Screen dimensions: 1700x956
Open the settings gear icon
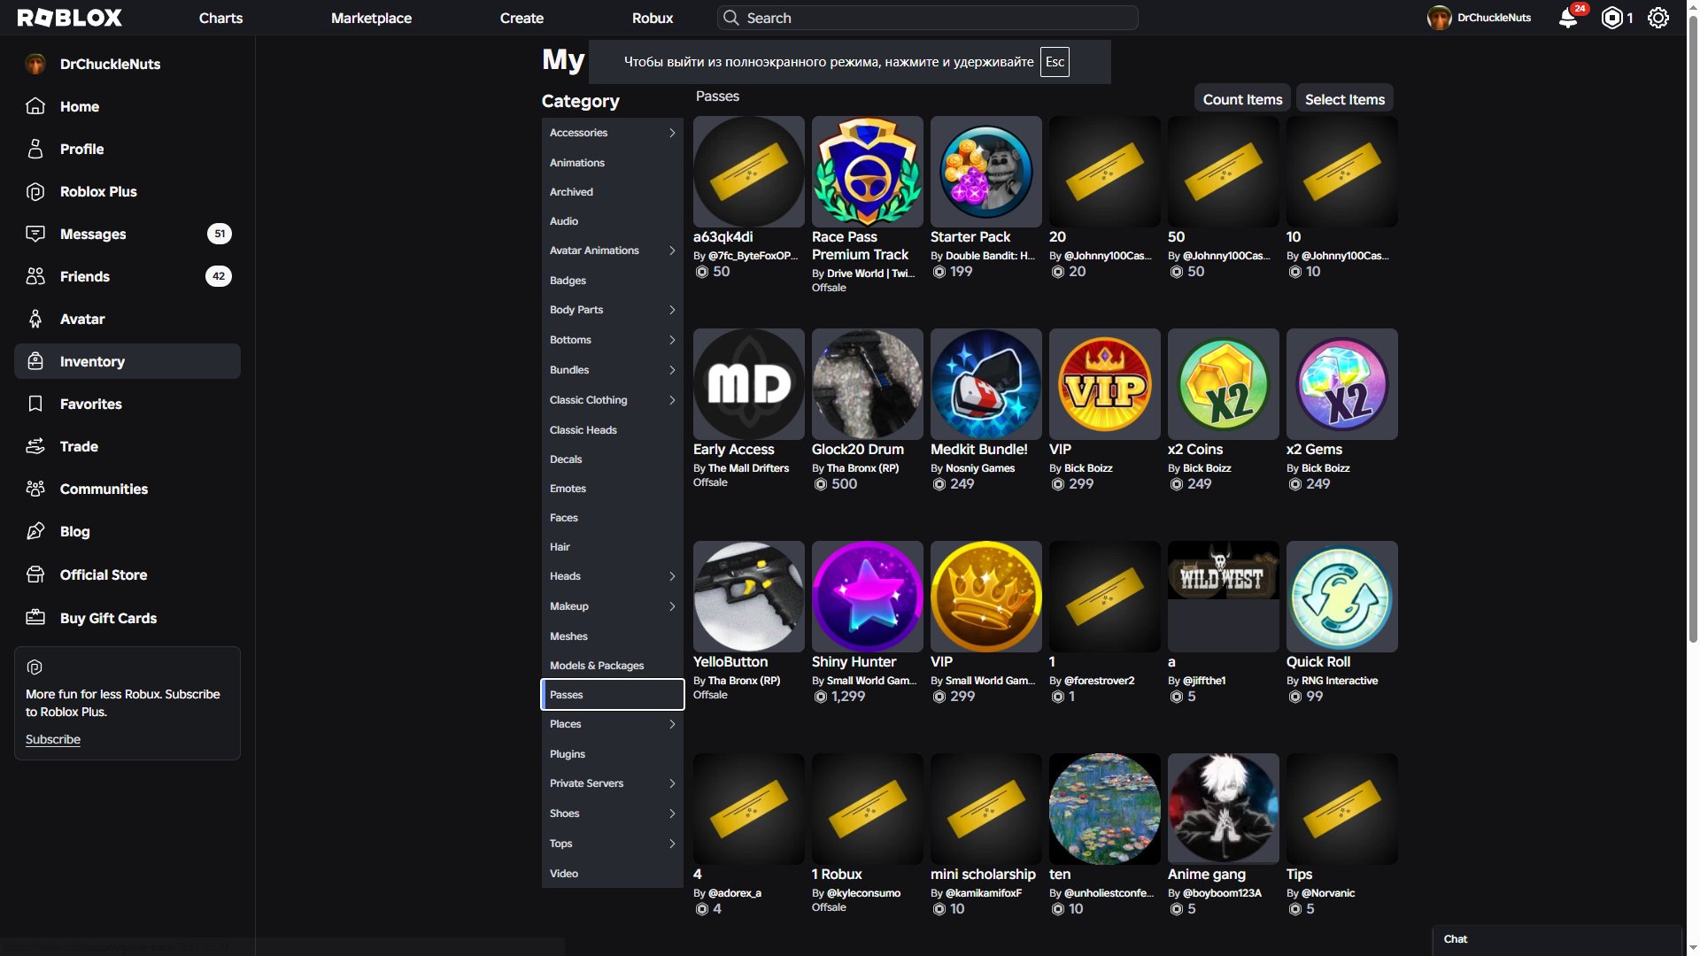coord(1658,18)
